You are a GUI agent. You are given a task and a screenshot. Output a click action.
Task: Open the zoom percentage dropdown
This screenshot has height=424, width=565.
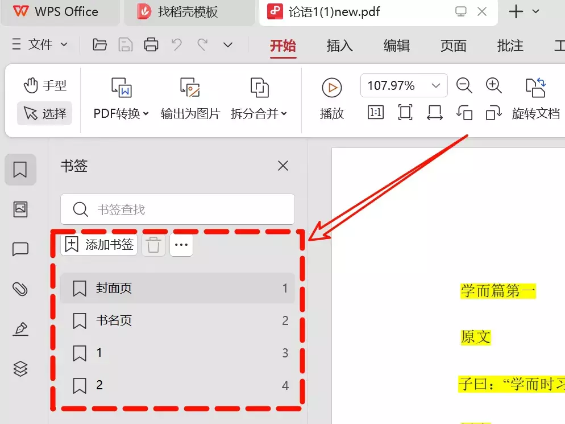tap(436, 85)
